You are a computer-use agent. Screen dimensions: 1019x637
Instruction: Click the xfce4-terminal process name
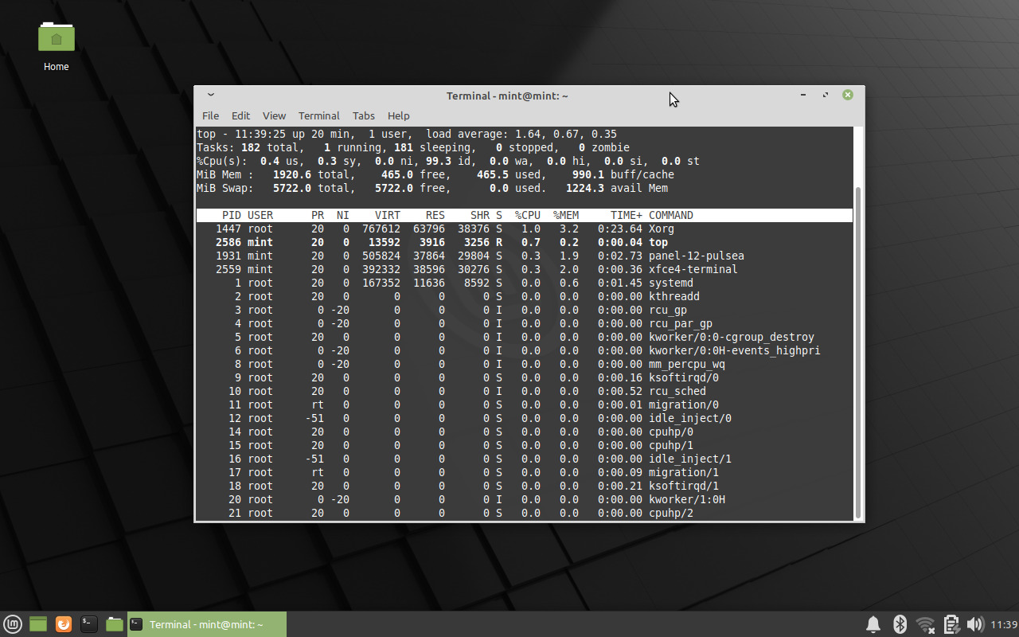coord(693,269)
